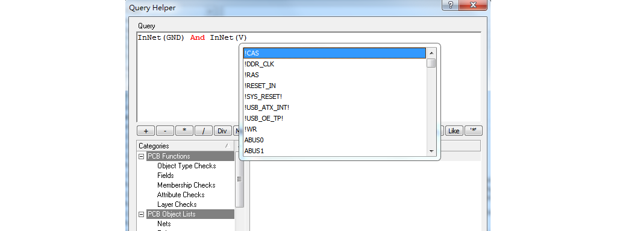Open Layer Checks category
The width and height of the screenshot is (617, 231).
177,204
